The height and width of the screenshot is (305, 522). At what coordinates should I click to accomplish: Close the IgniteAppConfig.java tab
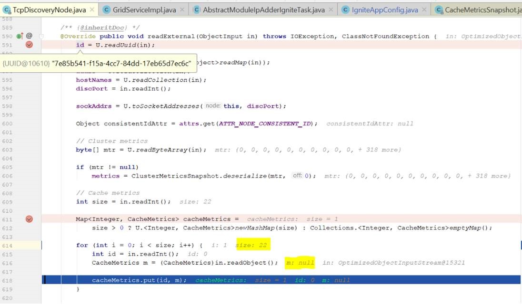(x=424, y=10)
